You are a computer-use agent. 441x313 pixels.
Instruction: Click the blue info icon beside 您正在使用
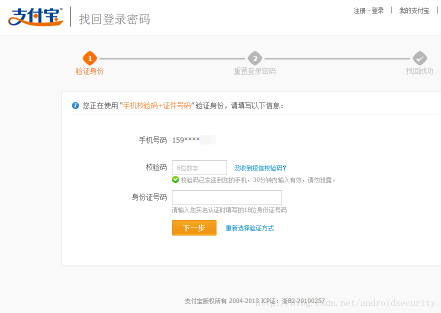75,105
